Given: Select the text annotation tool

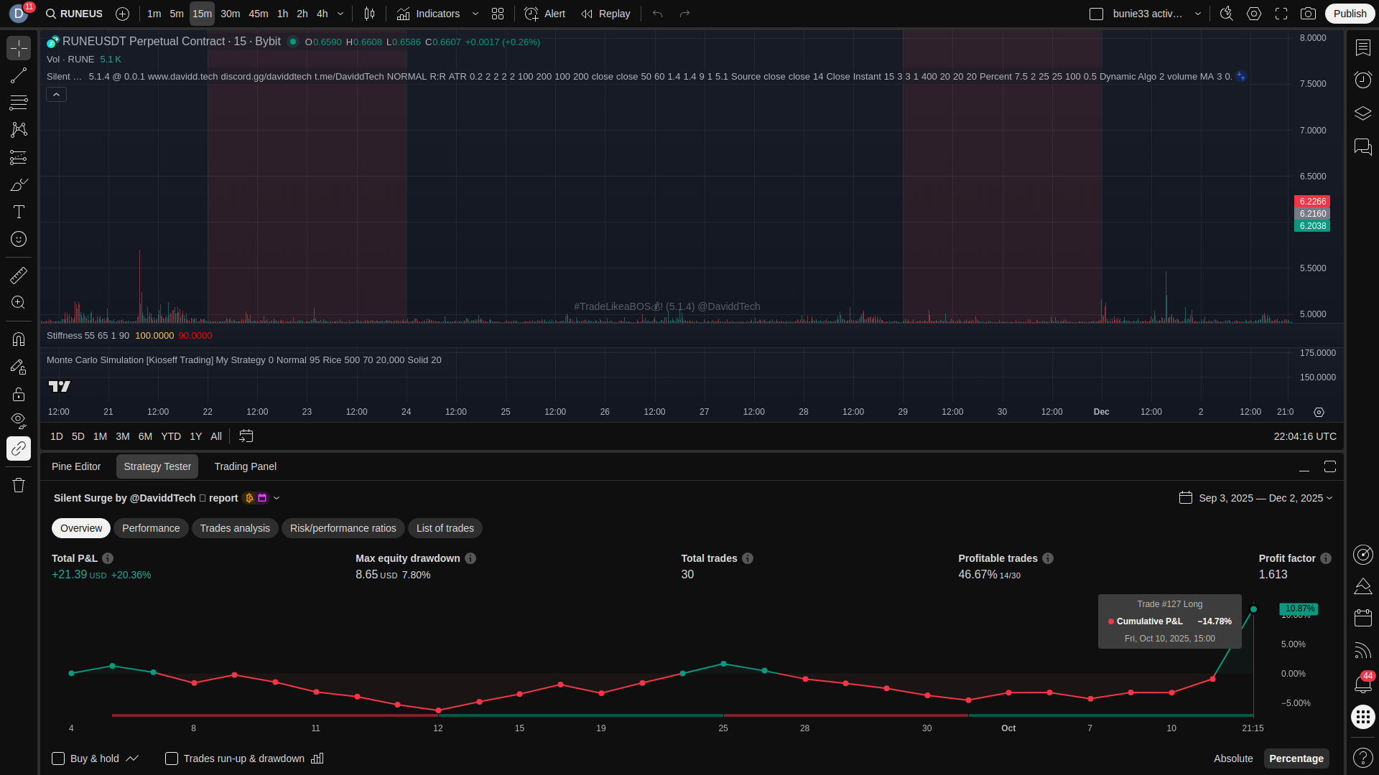Looking at the screenshot, I should click(x=19, y=212).
